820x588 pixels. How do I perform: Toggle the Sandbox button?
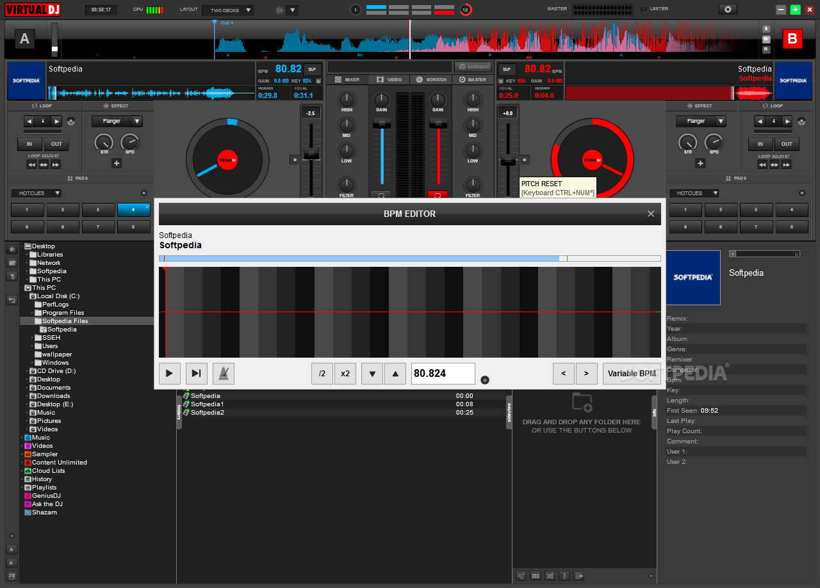pos(473,67)
